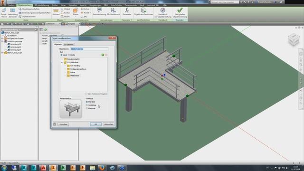This screenshot has width=304, height=171.
Task: Click the Kennzeichnung annotation tool
Action: 99,11
